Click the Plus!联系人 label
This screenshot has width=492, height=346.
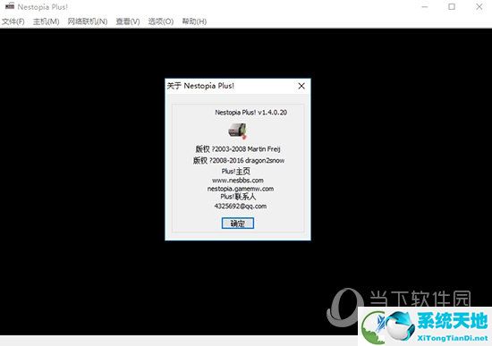pyautogui.click(x=238, y=197)
